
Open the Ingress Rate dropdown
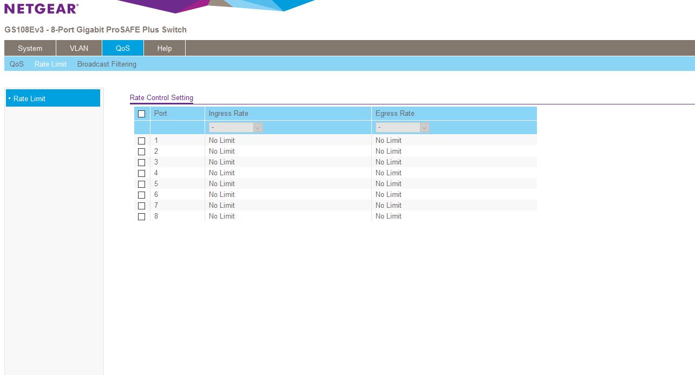(x=236, y=127)
